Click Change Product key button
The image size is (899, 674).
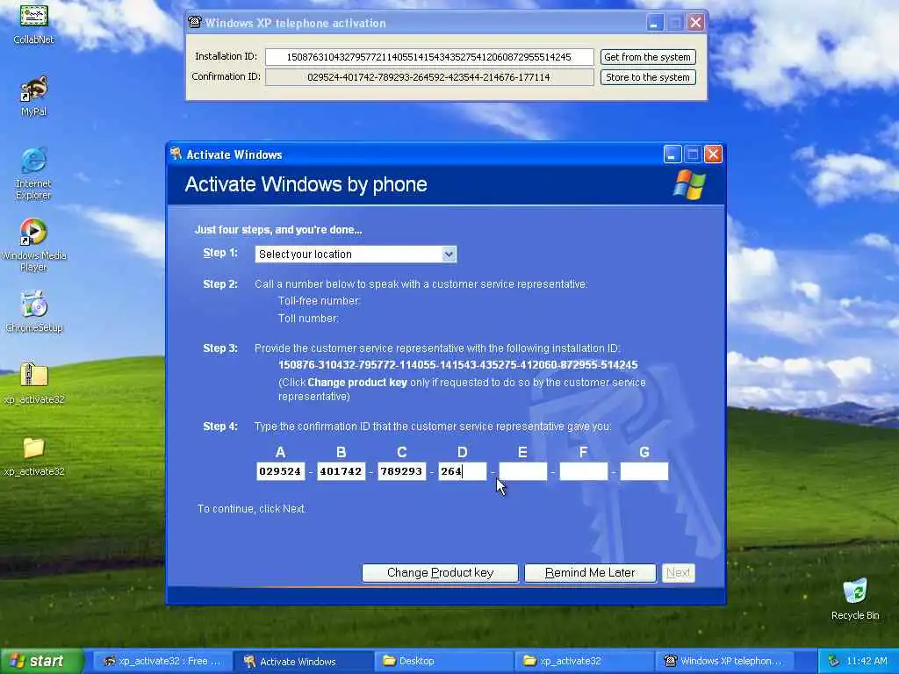pyautogui.click(x=440, y=572)
